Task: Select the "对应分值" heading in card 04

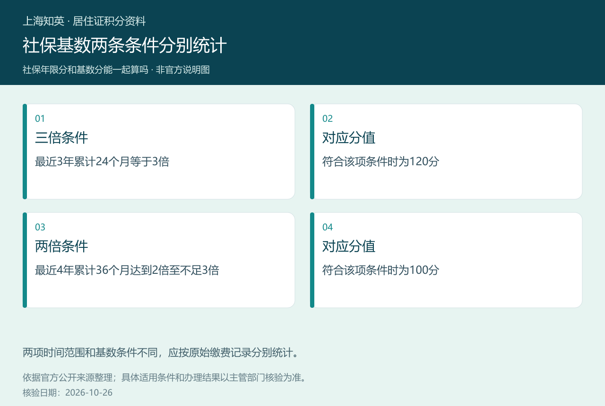Action: pyautogui.click(x=349, y=246)
